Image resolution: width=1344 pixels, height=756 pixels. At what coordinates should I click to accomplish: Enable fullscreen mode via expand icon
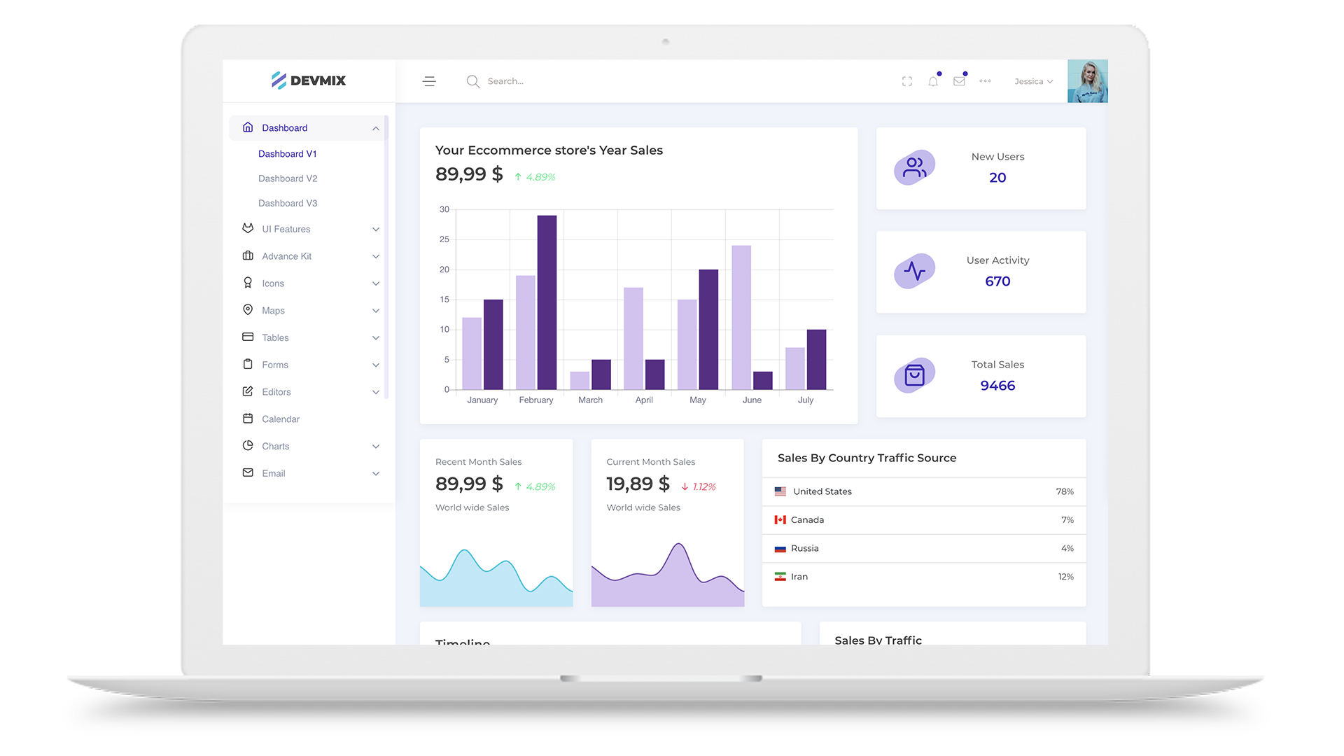(x=906, y=81)
